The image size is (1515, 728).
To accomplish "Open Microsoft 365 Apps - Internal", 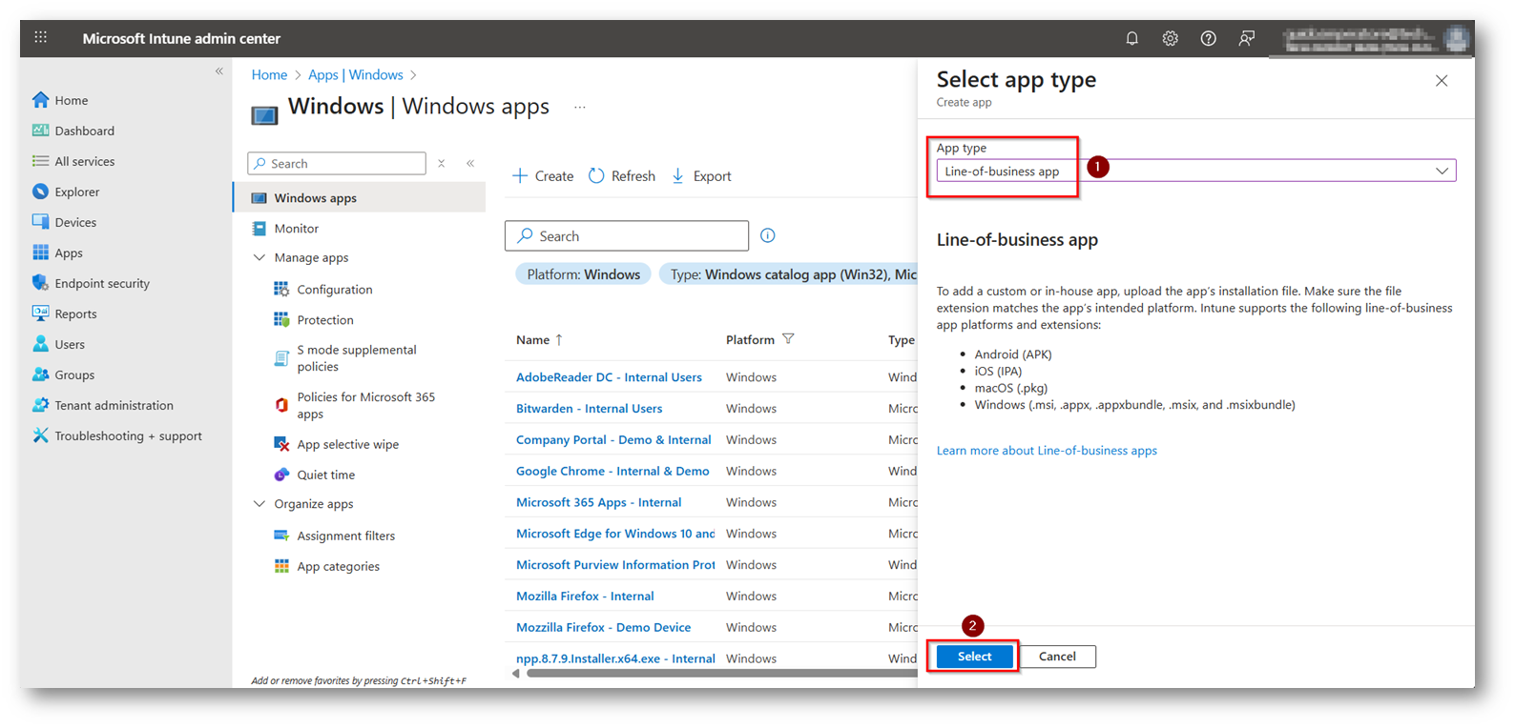I will pos(598,502).
